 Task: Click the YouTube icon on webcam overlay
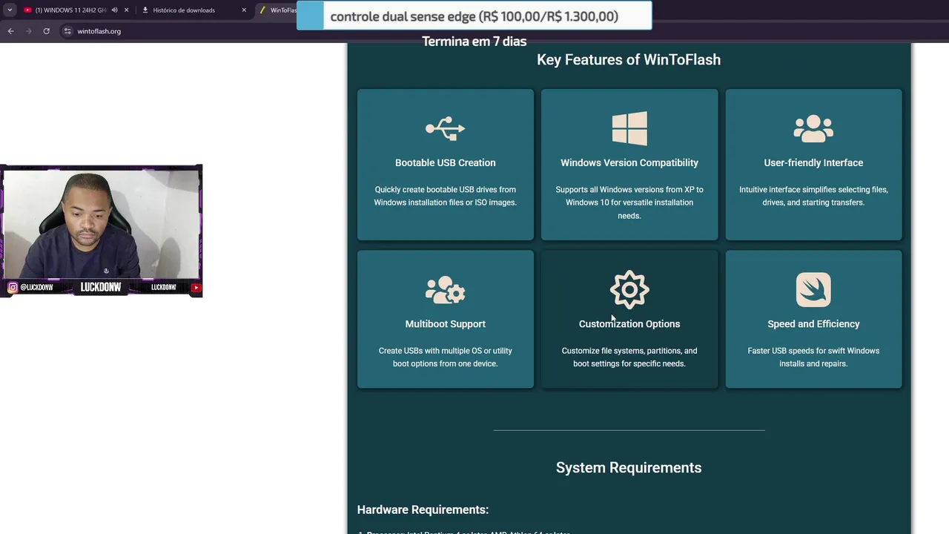(196, 287)
